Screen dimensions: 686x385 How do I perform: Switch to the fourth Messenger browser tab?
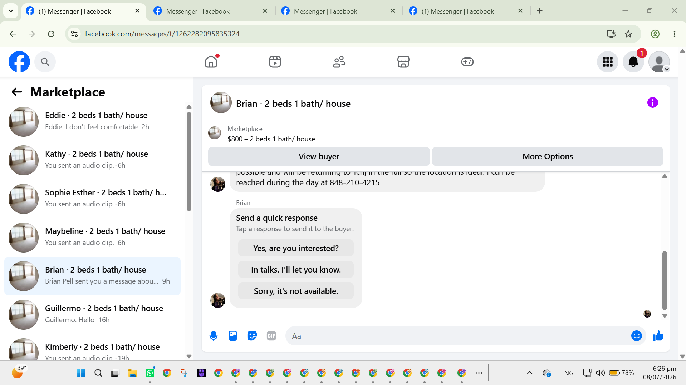(x=466, y=11)
